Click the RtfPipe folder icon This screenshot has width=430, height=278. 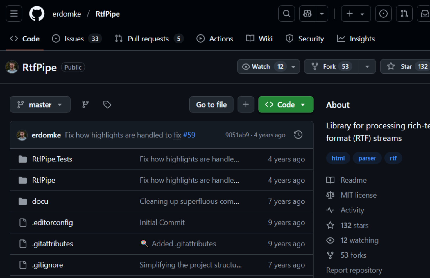(x=23, y=180)
